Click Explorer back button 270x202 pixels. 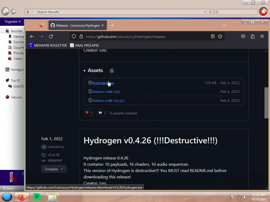[x=5, y=12]
